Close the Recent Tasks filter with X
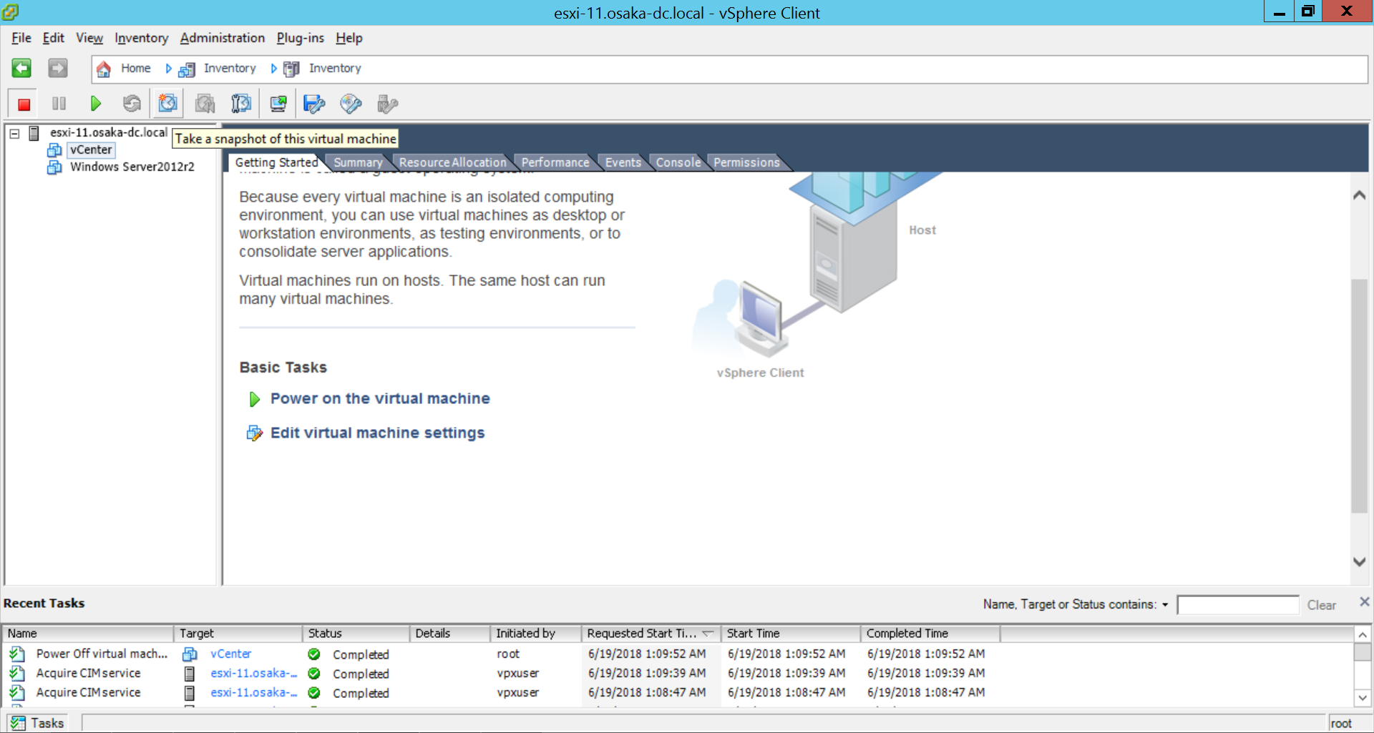Screen dimensions: 1374x733 pos(1364,602)
